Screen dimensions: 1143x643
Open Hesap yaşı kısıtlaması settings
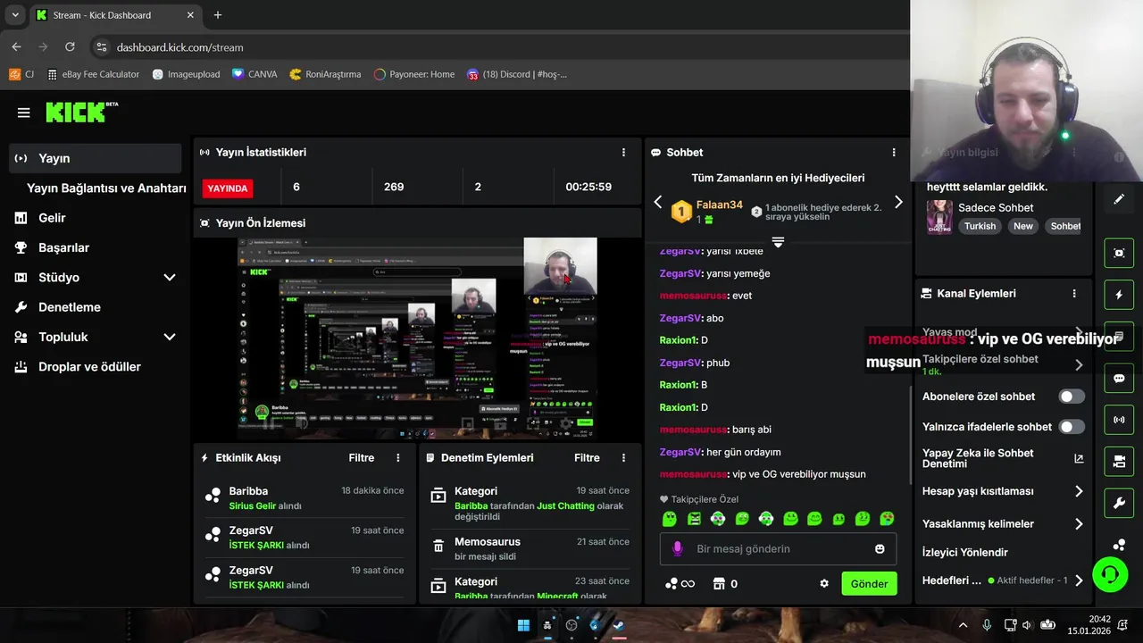1003,491
